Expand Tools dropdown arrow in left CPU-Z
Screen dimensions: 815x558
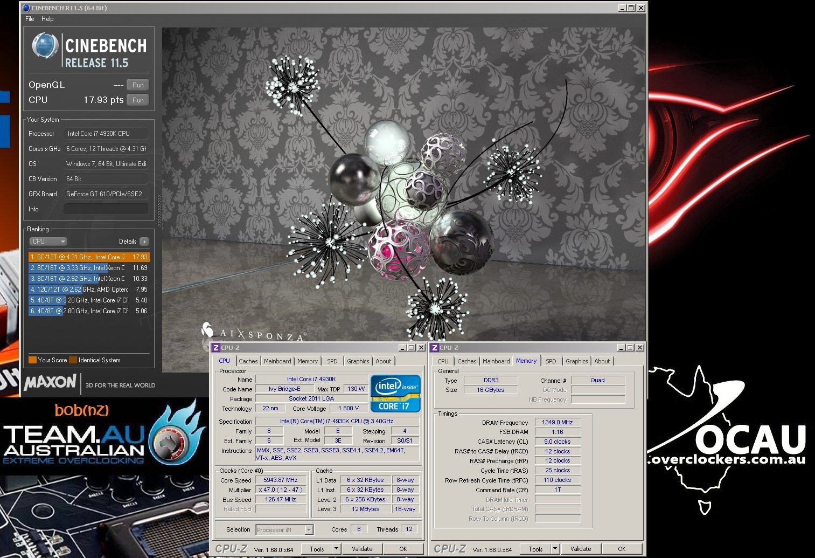pyautogui.click(x=337, y=549)
